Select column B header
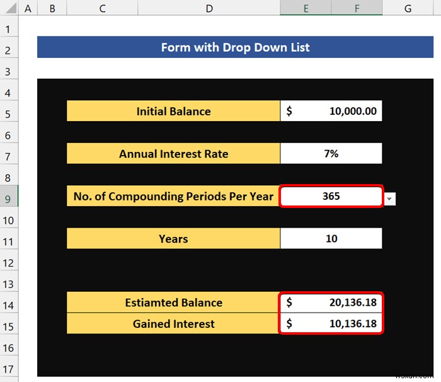Screen dimensions: 441x382 coord(52,8)
